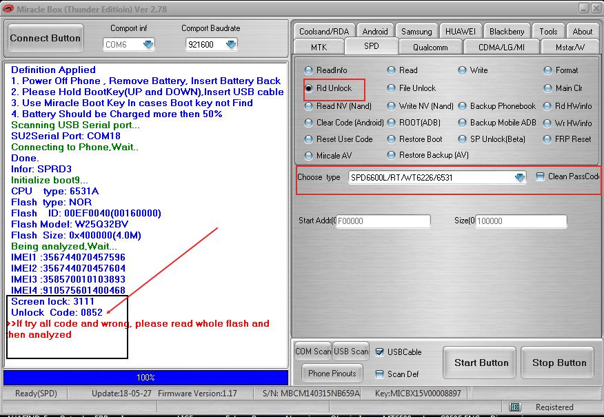Screen dimensions: 604x417
Task: Enable the Scan Def checkbox
Action: tap(379, 374)
